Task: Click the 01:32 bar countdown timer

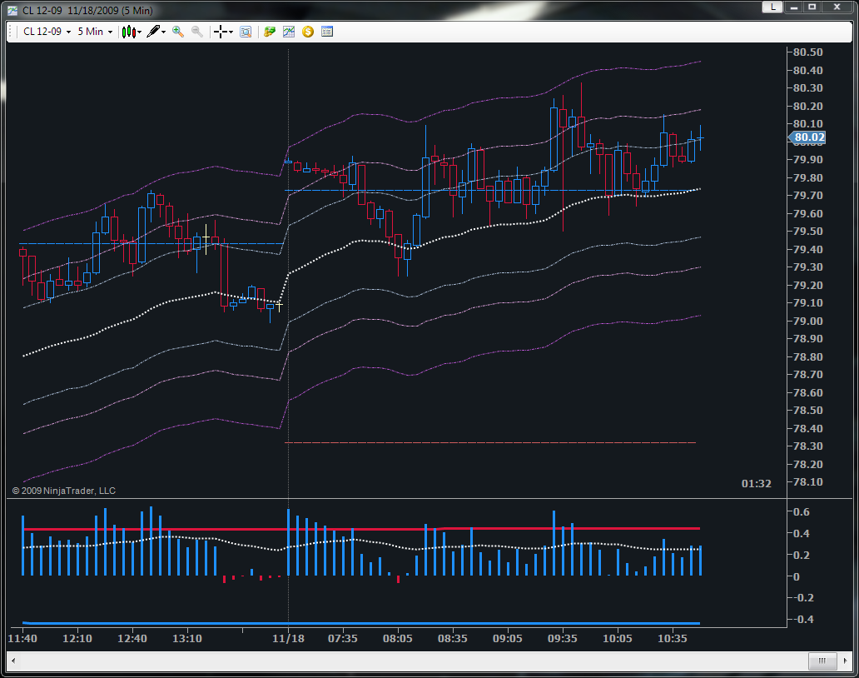Action: tap(756, 484)
